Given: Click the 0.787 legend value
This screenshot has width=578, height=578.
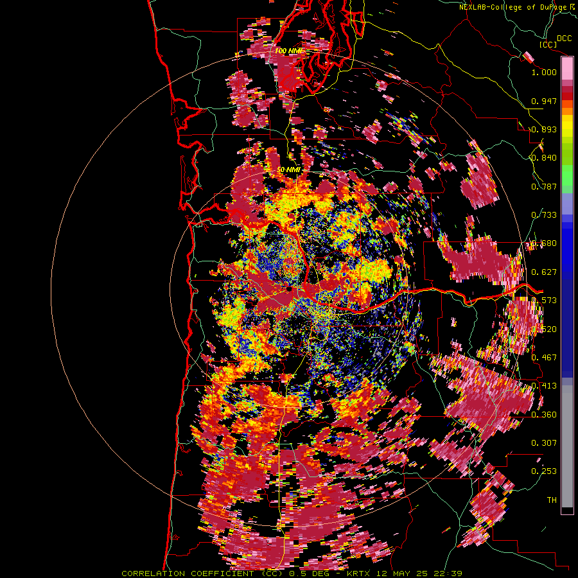Looking at the screenshot, I should click(x=544, y=186).
